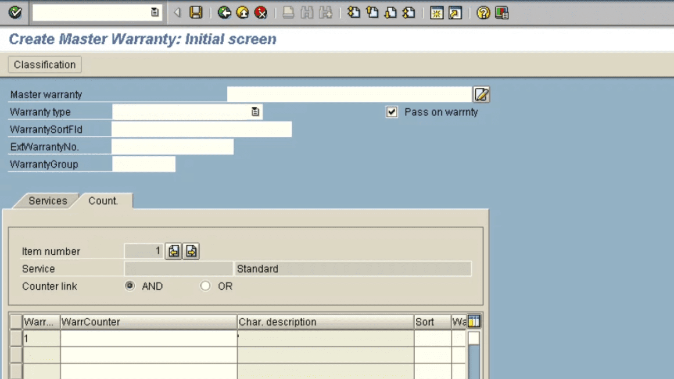This screenshot has height=379, width=674.
Task: Click the edit pencil icon beside Master warranty
Action: 481,94
